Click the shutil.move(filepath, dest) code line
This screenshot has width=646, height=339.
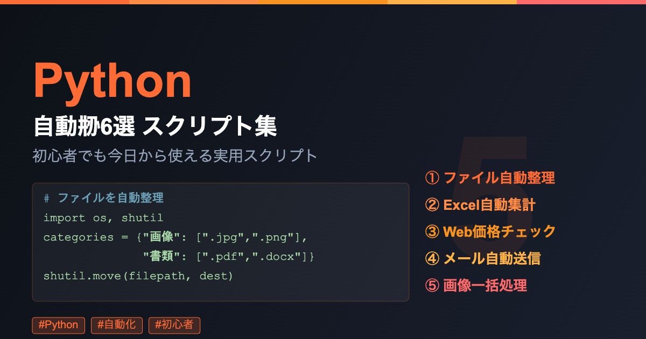pyautogui.click(x=138, y=276)
